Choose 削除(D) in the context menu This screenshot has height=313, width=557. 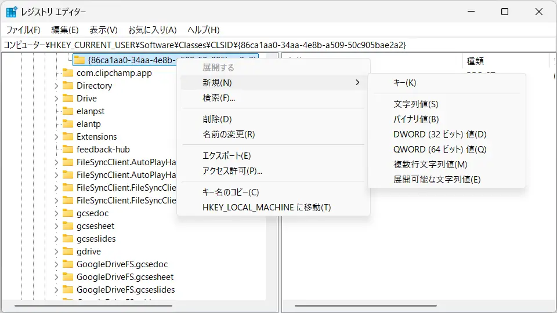[x=273, y=119]
